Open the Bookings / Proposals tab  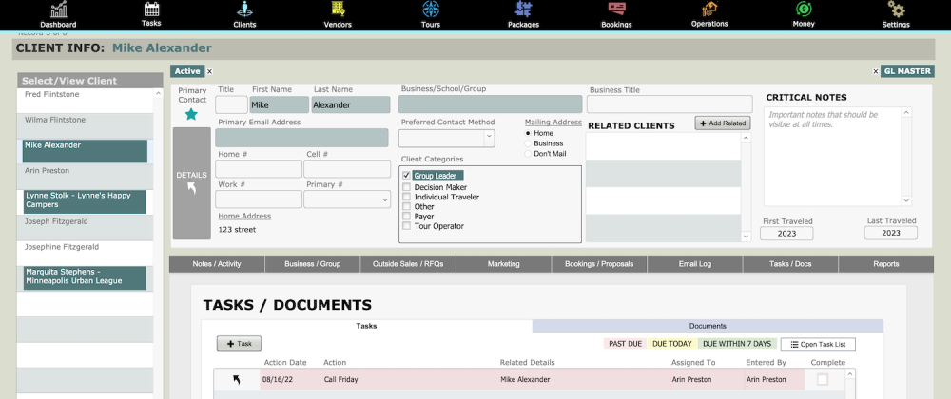click(599, 264)
